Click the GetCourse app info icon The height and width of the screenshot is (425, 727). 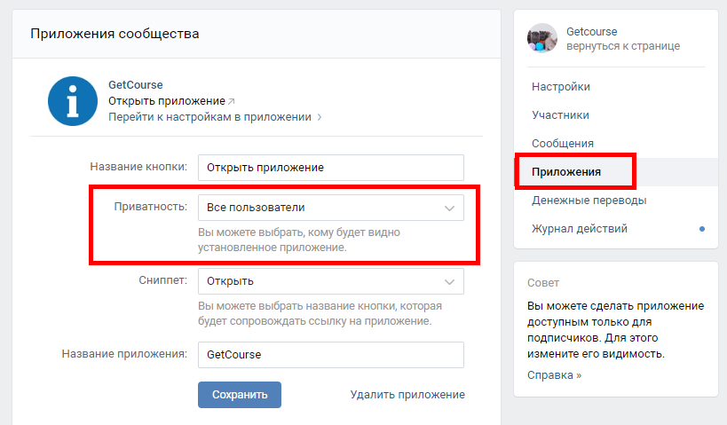click(73, 101)
